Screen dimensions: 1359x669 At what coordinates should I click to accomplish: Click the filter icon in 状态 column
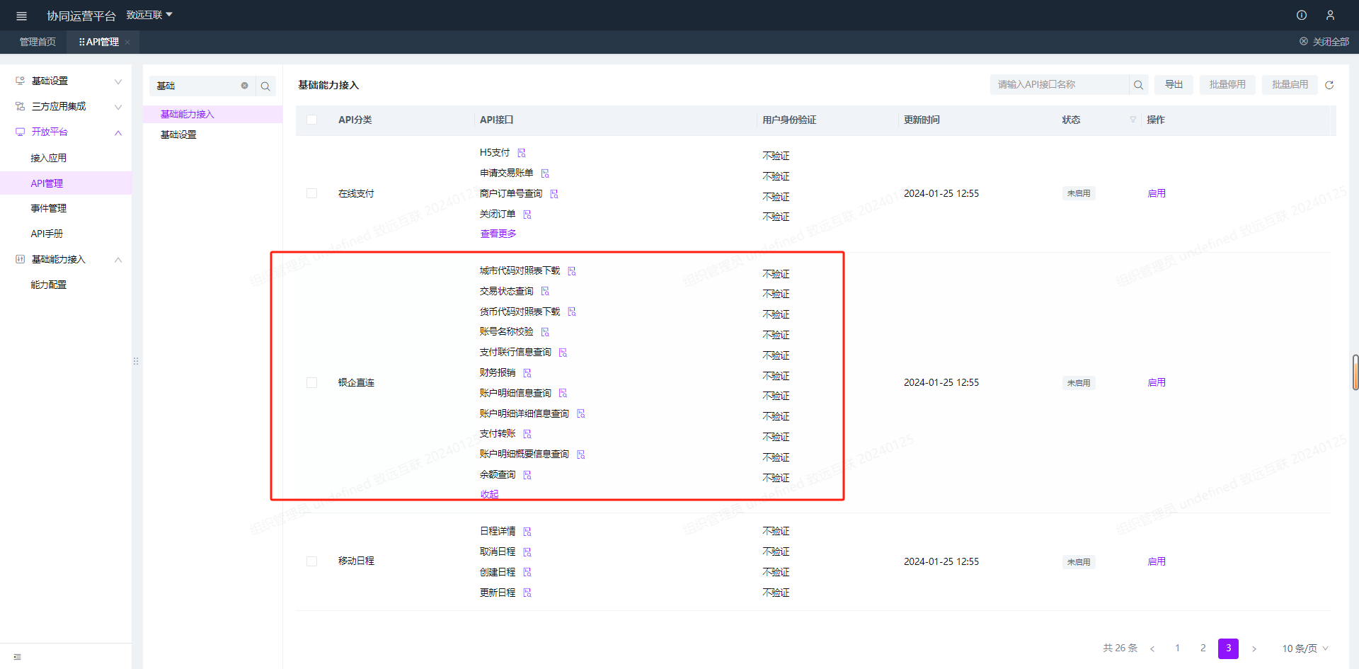pyautogui.click(x=1132, y=120)
